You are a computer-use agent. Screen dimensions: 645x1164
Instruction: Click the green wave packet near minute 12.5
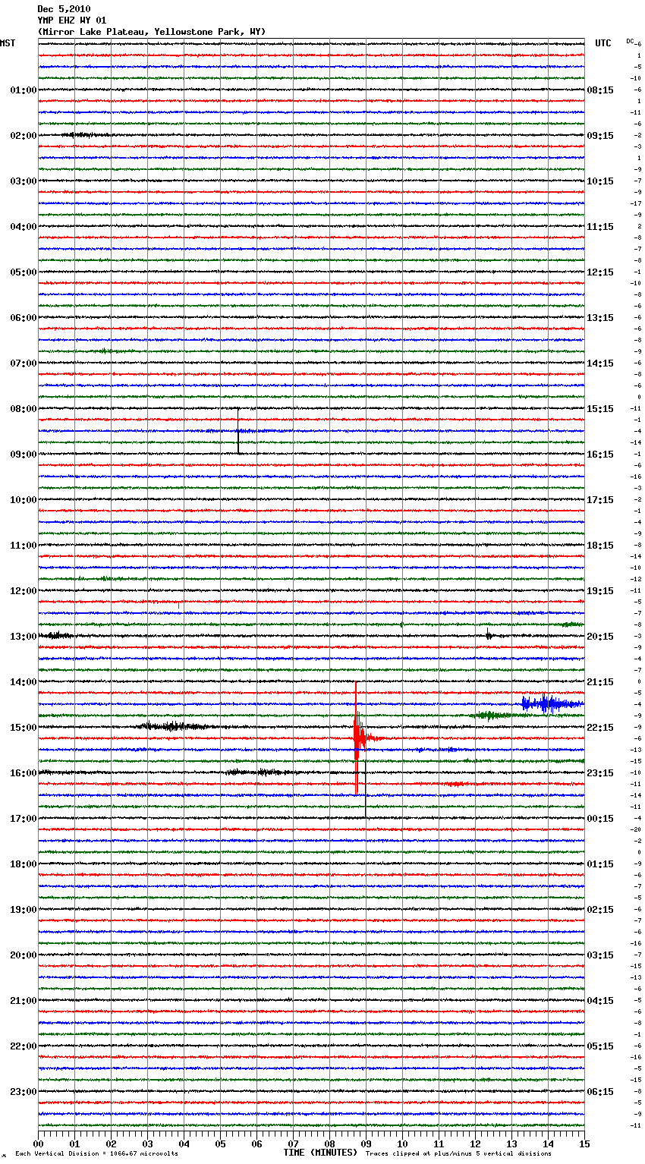tap(493, 716)
